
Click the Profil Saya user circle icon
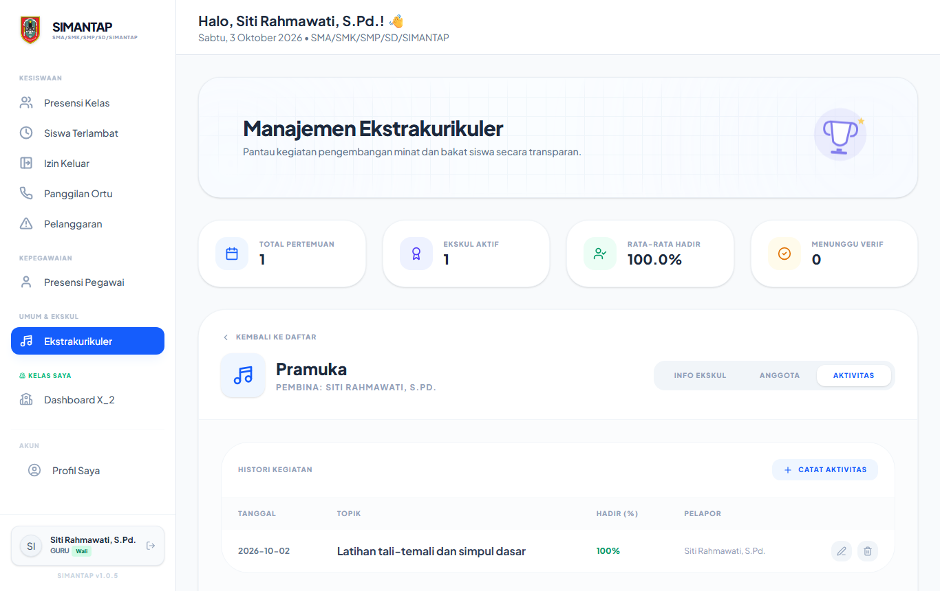(x=34, y=471)
